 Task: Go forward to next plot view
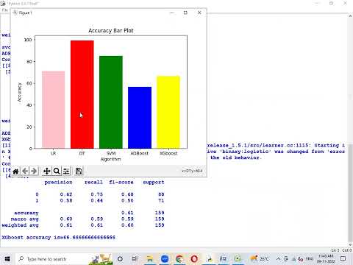[34, 171]
